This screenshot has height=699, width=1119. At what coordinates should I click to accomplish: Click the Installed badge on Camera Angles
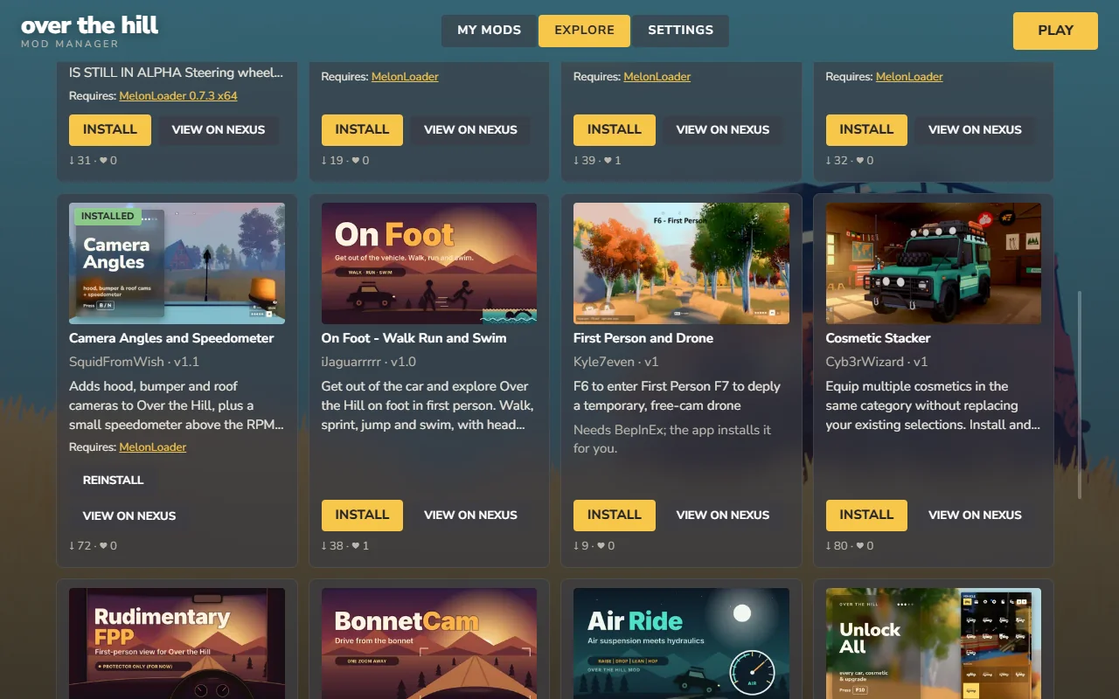point(108,216)
